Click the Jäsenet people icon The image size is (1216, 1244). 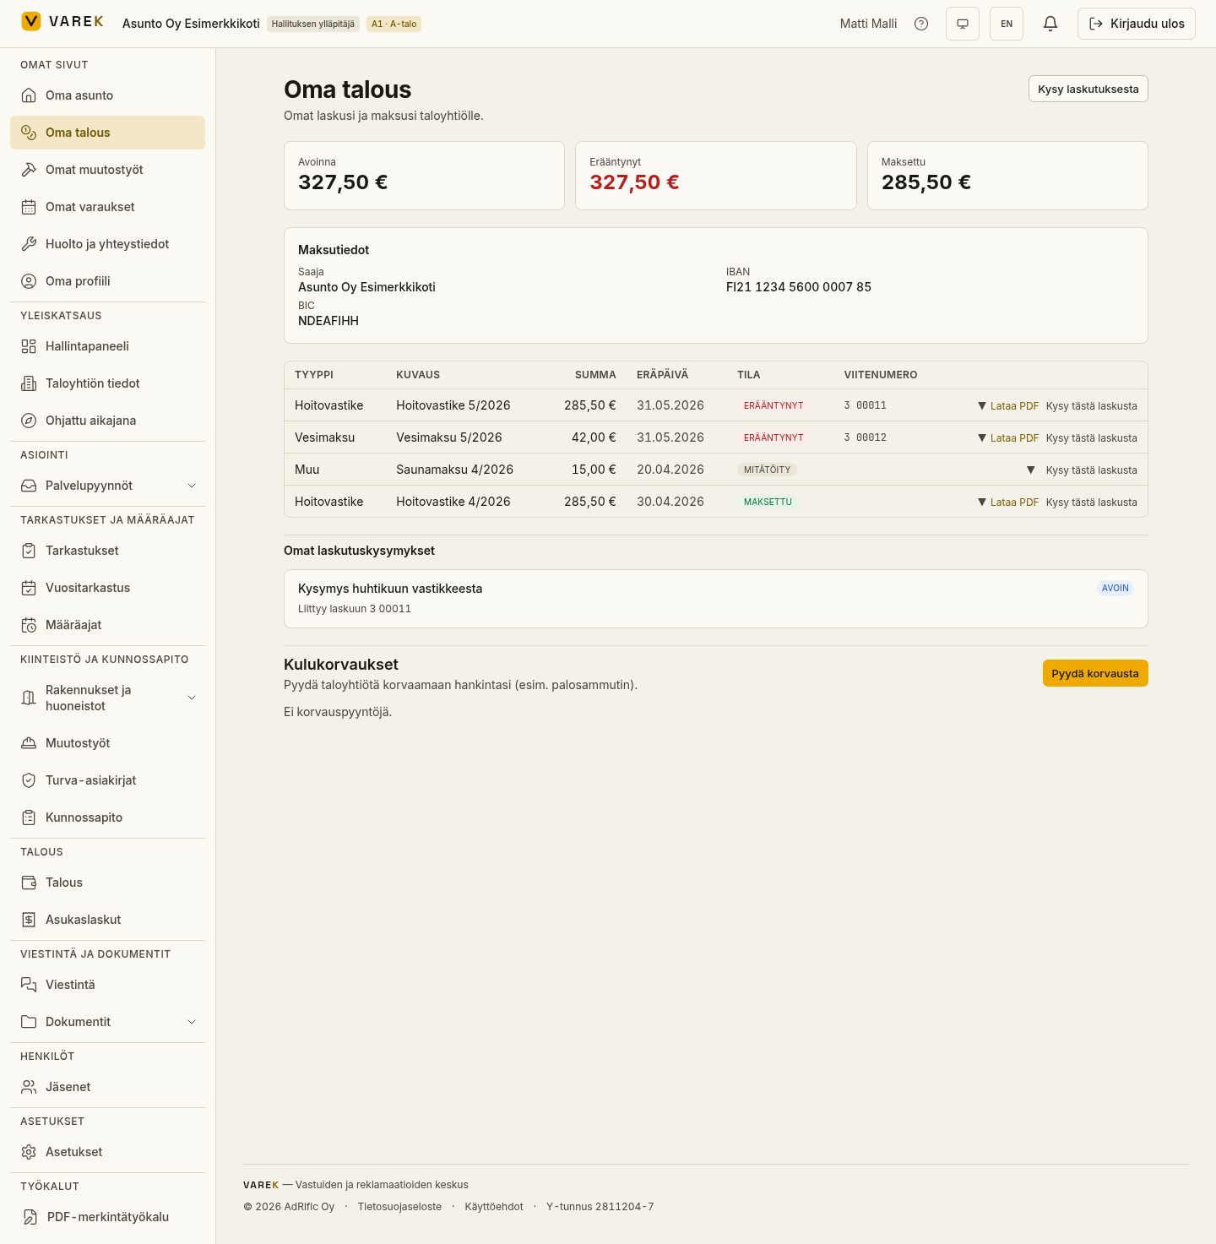point(29,1087)
